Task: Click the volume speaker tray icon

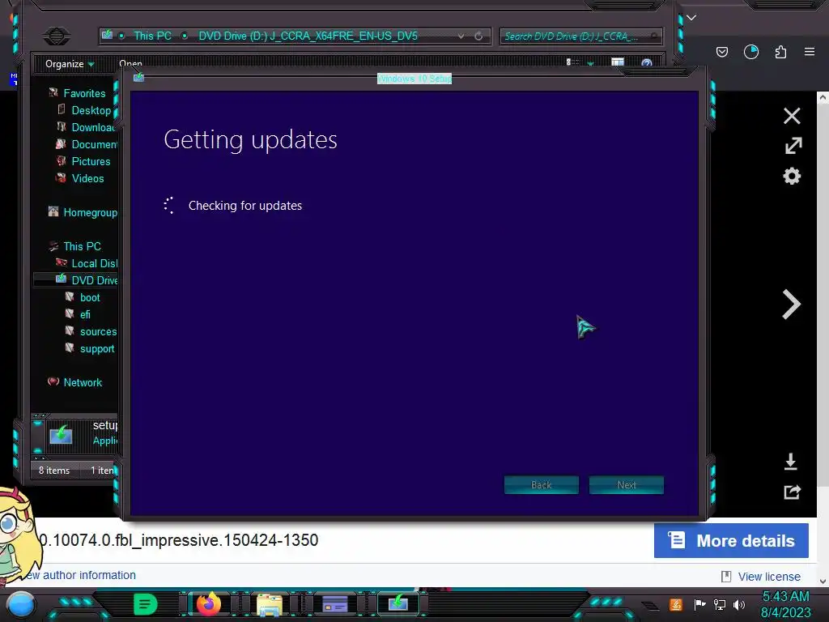Action: (739, 604)
